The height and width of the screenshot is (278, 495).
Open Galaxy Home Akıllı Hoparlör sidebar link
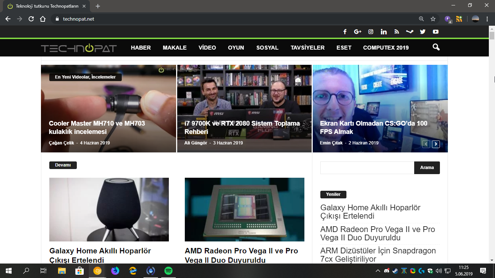click(x=370, y=212)
